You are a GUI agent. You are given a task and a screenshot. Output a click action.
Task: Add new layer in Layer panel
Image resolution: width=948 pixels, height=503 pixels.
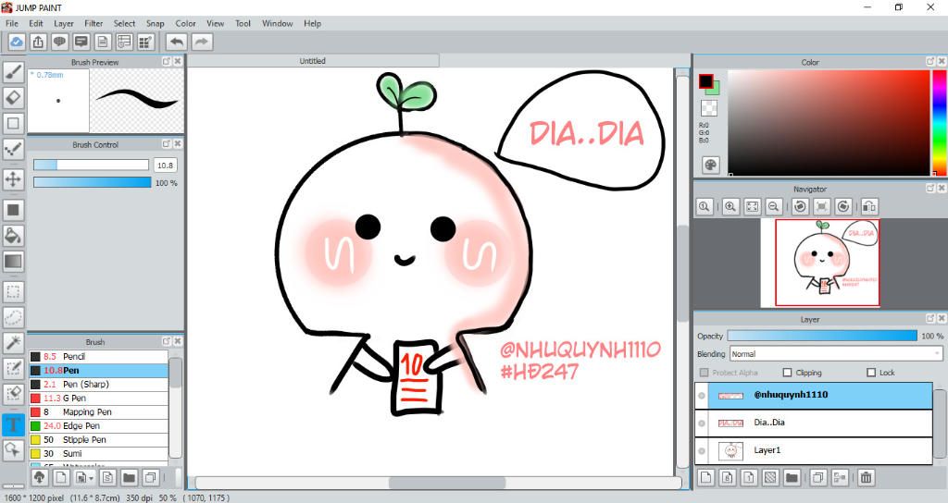705,478
